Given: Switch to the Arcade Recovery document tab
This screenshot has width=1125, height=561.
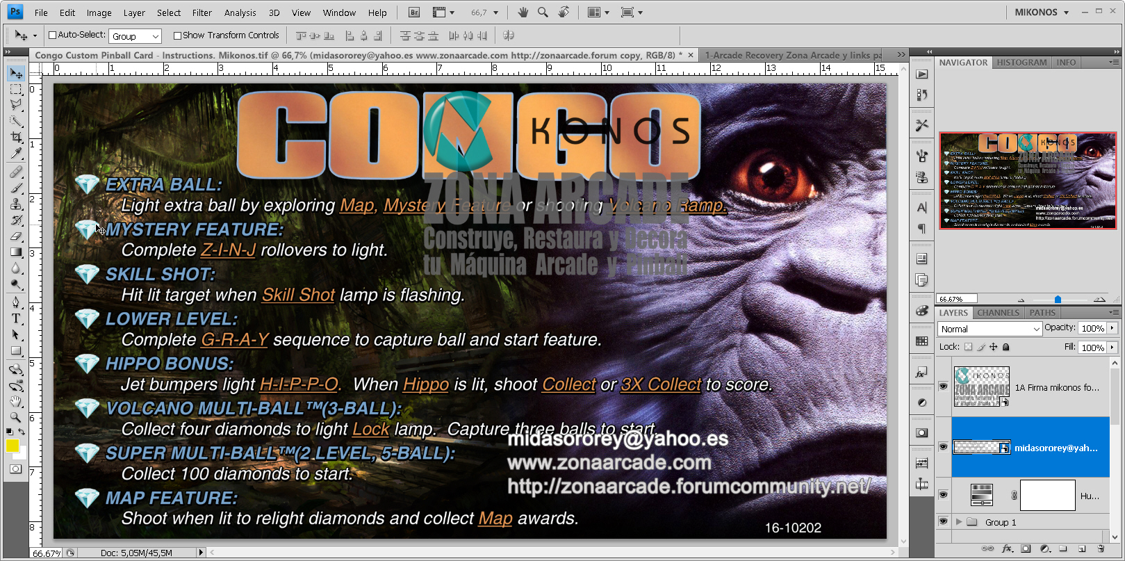Looking at the screenshot, I should 791,55.
